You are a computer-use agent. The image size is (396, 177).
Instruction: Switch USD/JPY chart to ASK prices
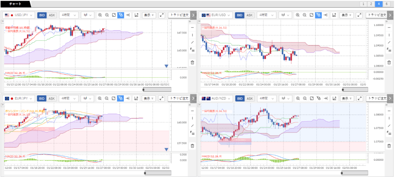tap(52, 15)
